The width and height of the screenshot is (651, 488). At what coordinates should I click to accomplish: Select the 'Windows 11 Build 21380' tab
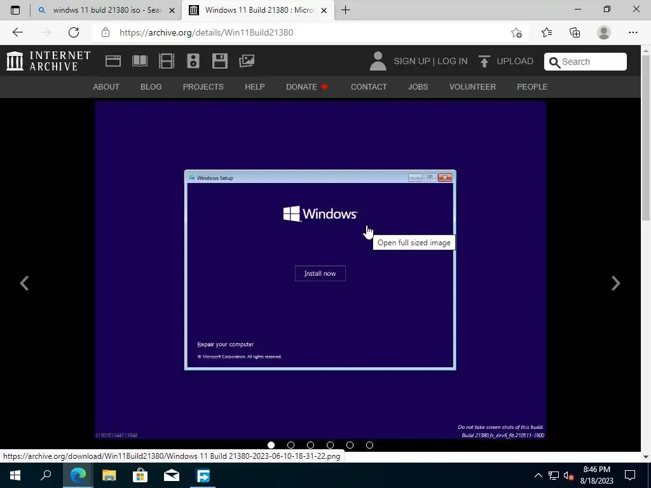258,10
